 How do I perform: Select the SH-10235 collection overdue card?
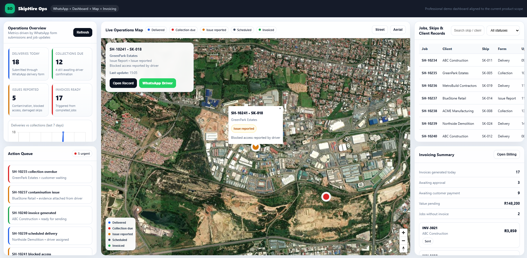tap(50, 174)
